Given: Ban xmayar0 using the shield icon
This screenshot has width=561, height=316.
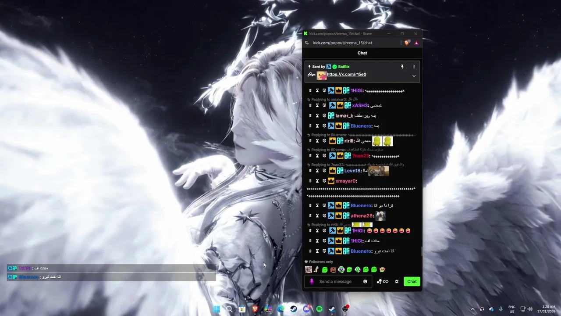Looking at the screenshot, I should click(324, 181).
